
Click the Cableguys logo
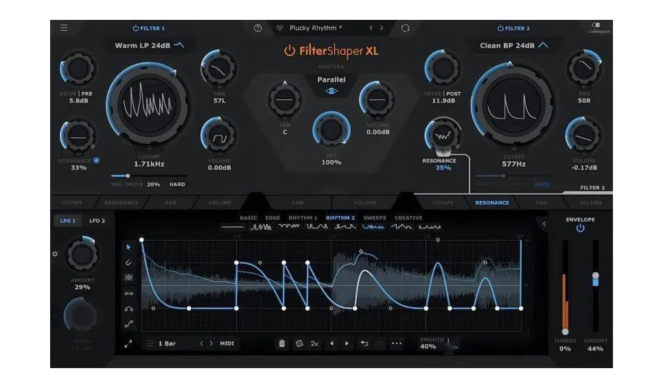(x=599, y=28)
